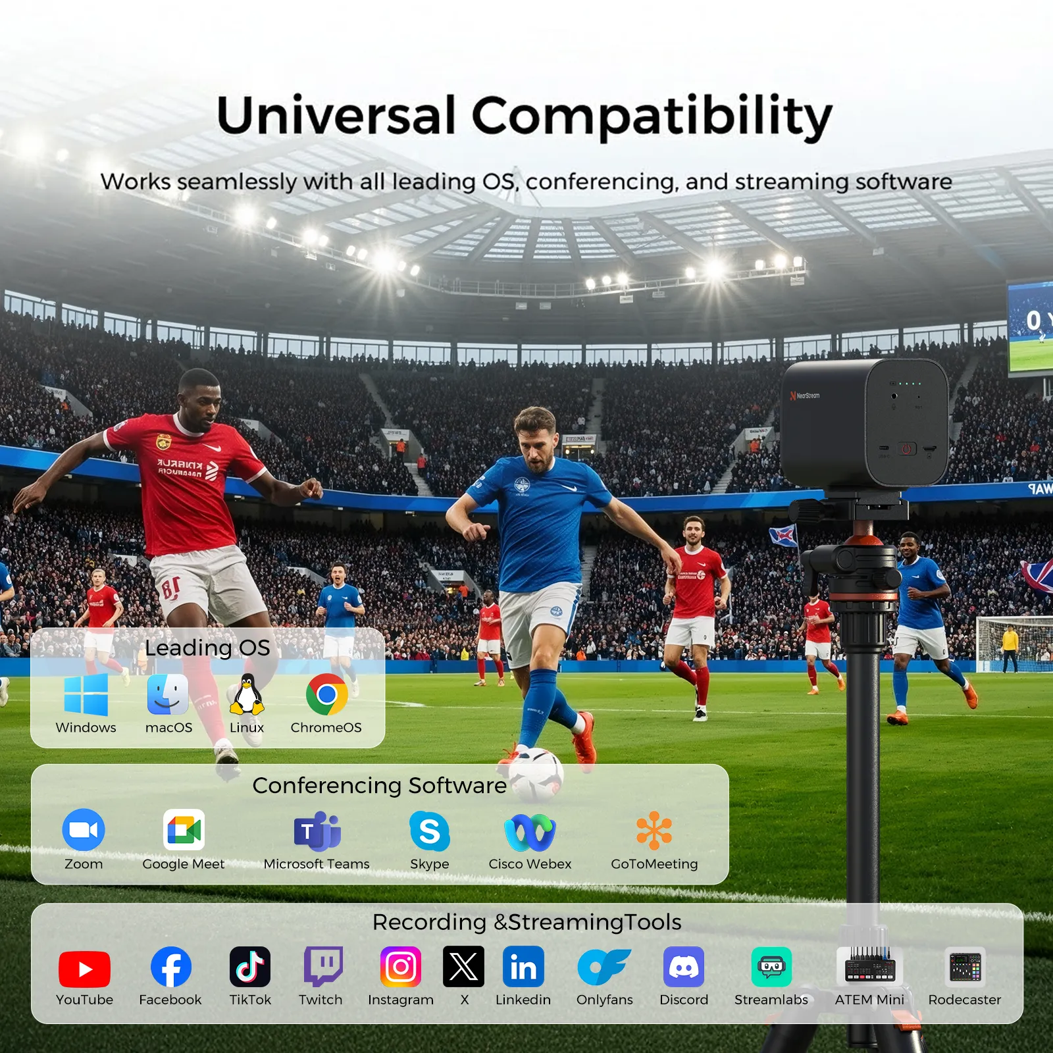Select the macOS Finder icon
1053x1053 pixels.
[168, 694]
